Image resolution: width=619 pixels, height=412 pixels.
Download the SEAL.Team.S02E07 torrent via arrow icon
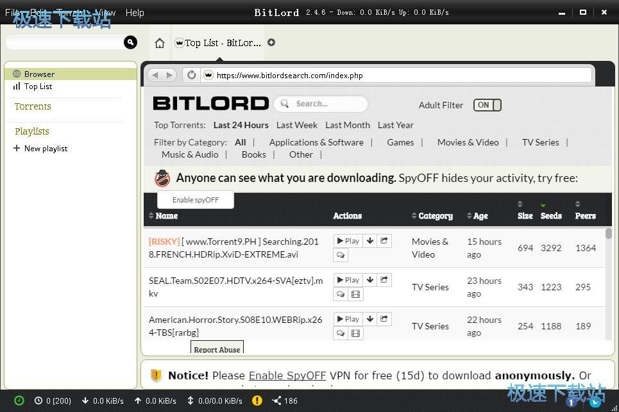click(370, 280)
